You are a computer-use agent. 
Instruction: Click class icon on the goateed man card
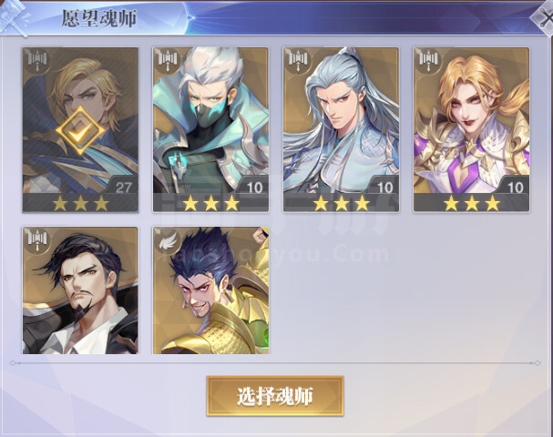tap(37, 239)
